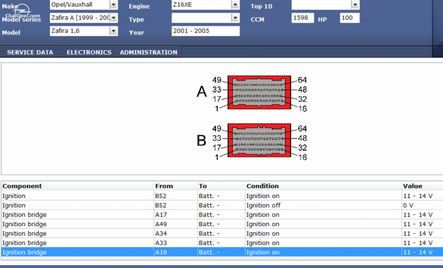Open the Make dropdown showing Opel/Vauxhall
Viewport: 443px width, 268px height.
(x=84, y=5)
